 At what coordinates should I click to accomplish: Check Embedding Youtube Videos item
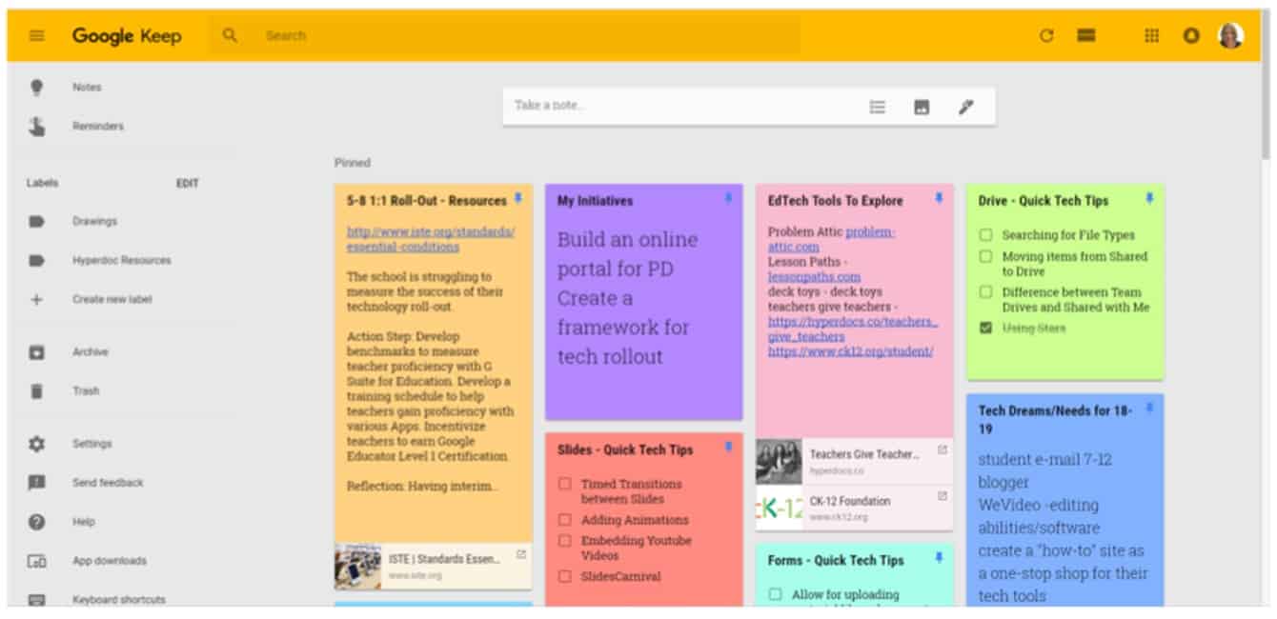tap(565, 541)
